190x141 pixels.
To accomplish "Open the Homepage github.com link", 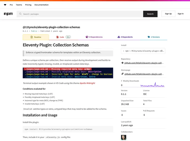I will point(144,74).
